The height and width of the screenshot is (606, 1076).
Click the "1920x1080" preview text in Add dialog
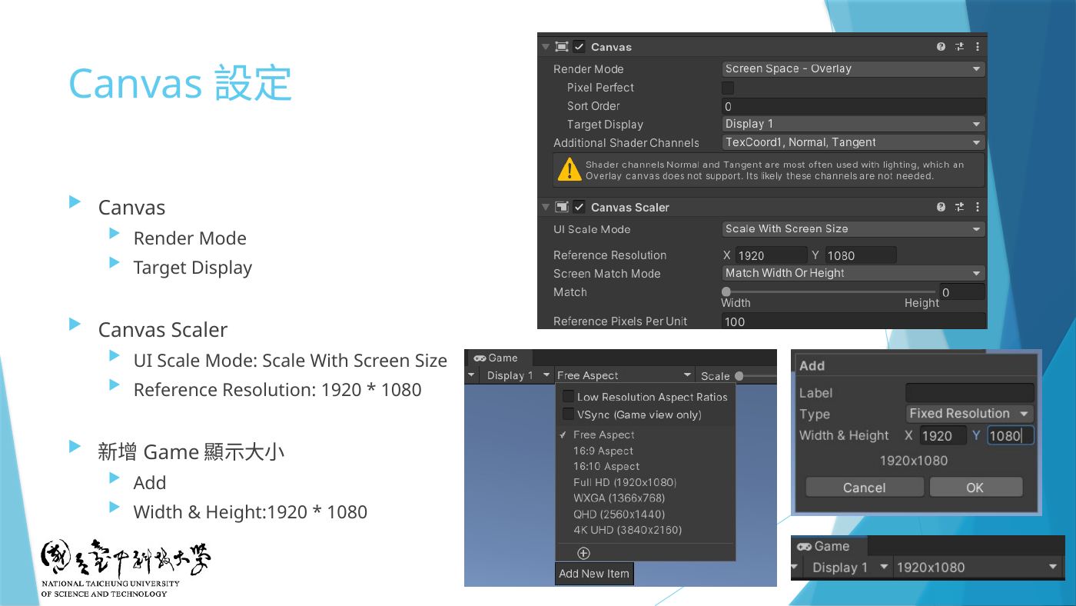[x=914, y=461]
